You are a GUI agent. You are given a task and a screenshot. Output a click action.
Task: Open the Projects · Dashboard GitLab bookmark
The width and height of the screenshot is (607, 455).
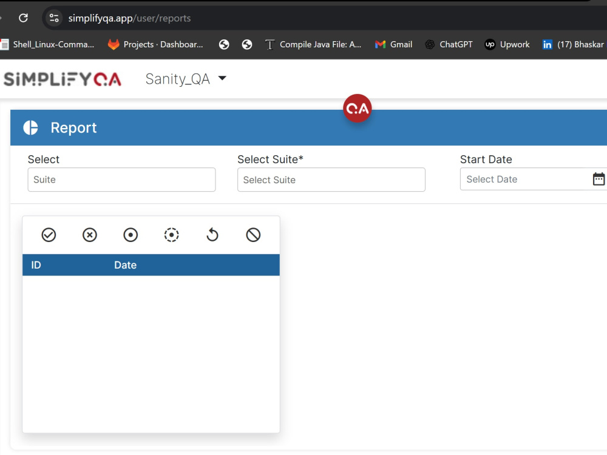[x=155, y=44]
